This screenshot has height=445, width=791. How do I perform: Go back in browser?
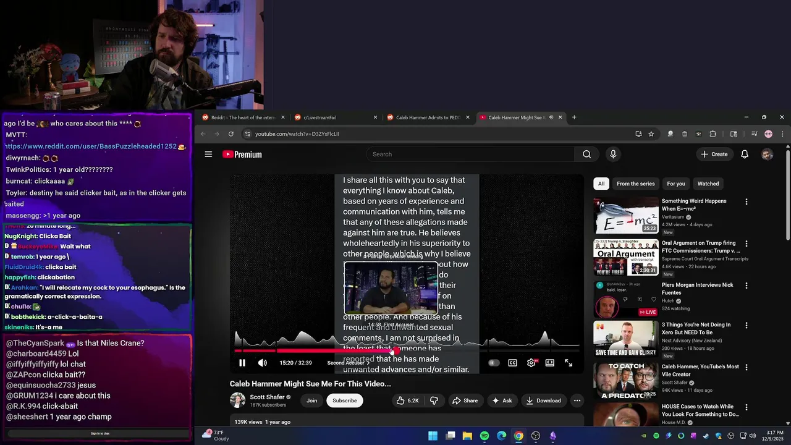point(203,134)
